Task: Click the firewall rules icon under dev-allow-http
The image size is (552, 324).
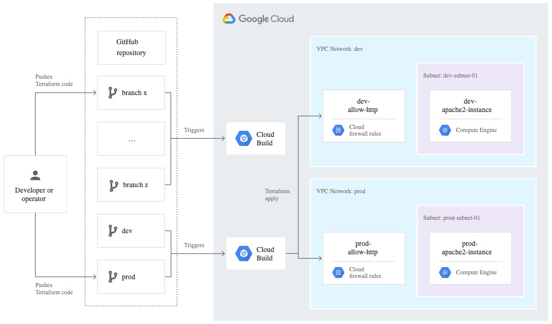Action: pyautogui.click(x=338, y=130)
